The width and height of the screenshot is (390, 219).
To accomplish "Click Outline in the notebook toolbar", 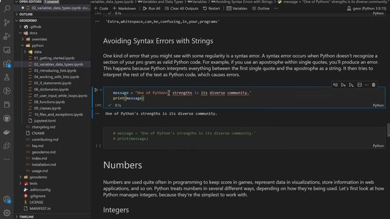I will [x=261, y=9].
